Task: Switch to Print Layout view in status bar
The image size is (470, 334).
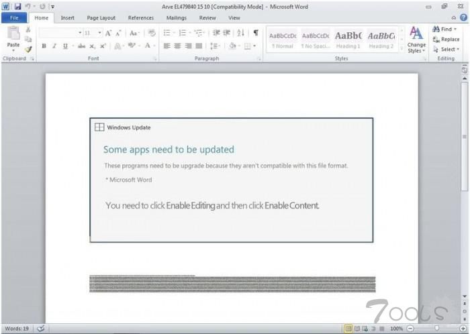Action: tap(348, 329)
